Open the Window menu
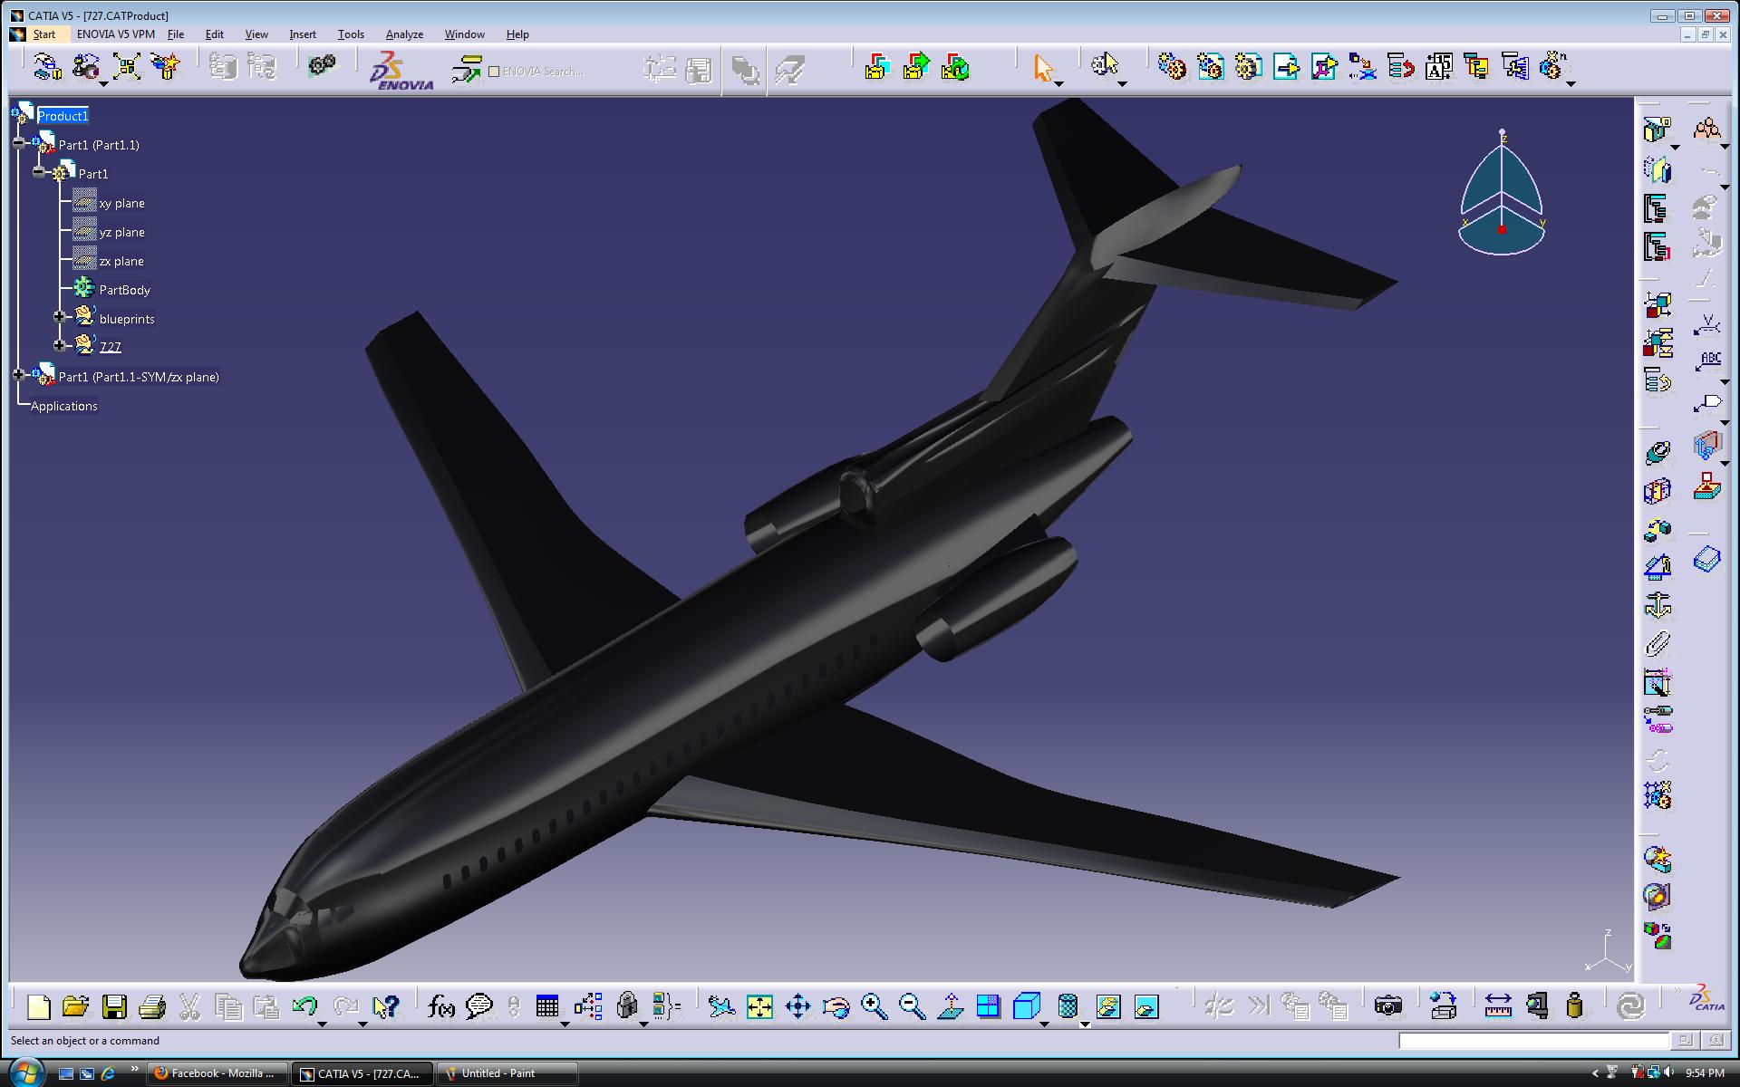This screenshot has height=1087, width=1740. click(x=464, y=34)
